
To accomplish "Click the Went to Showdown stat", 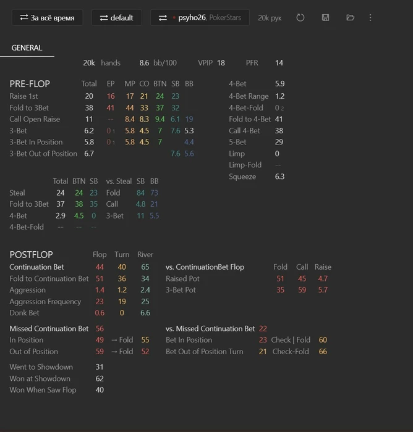I will pos(41,367).
